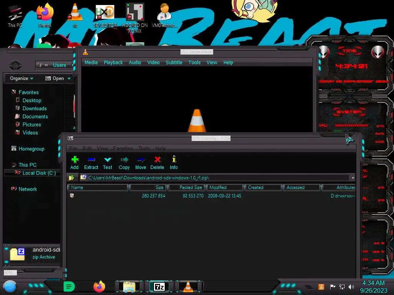Open the Info tool in 7-Zip
The height and width of the screenshot is (295, 394).
tap(174, 162)
